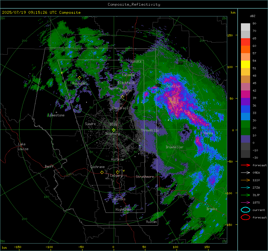Click the RedDeer label
Viewport: 268px width, 251px height.
pyautogui.click(x=126, y=90)
